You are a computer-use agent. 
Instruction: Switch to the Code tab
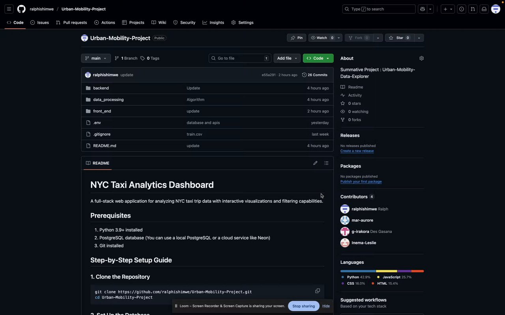(x=15, y=22)
